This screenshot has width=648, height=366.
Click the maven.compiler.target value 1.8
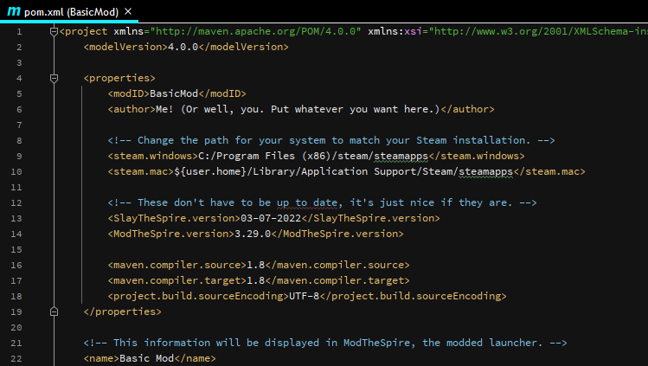pos(255,280)
